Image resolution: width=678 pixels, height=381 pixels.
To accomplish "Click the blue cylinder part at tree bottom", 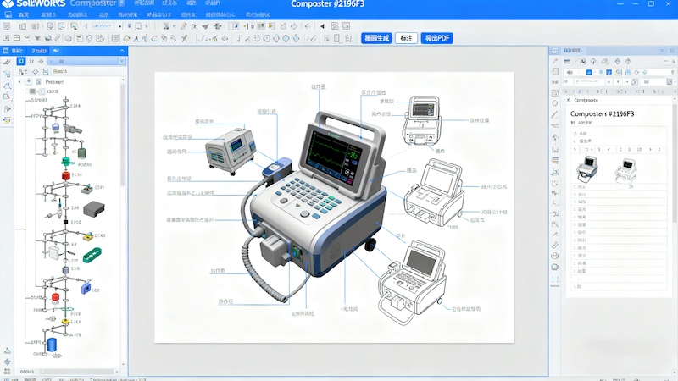I will [52, 345].
